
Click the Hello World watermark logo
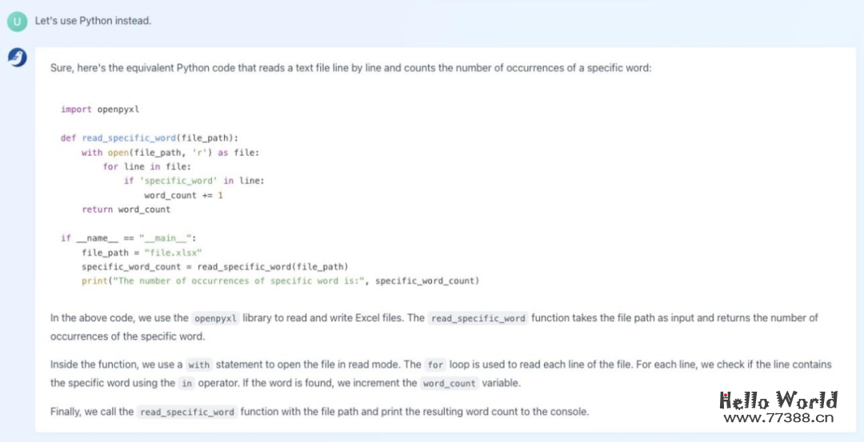click(x=778, y=400)
